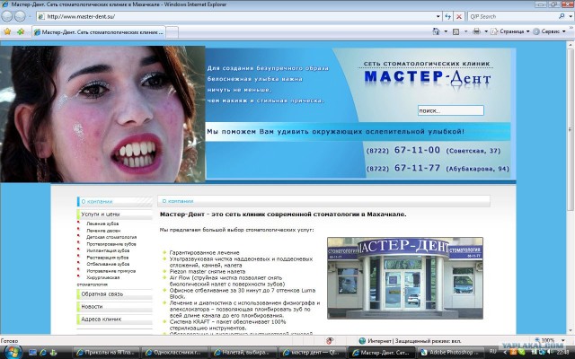Click the browser Back button
The width and height of the screenshot is (575, 359).
click(6, 16)
